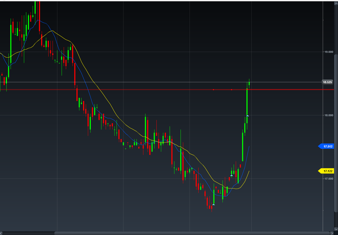Image resolution: width=338 pixels, height=235 pixels.
Task: Click the 18.000 price axis label
Action: click(329, 115)
